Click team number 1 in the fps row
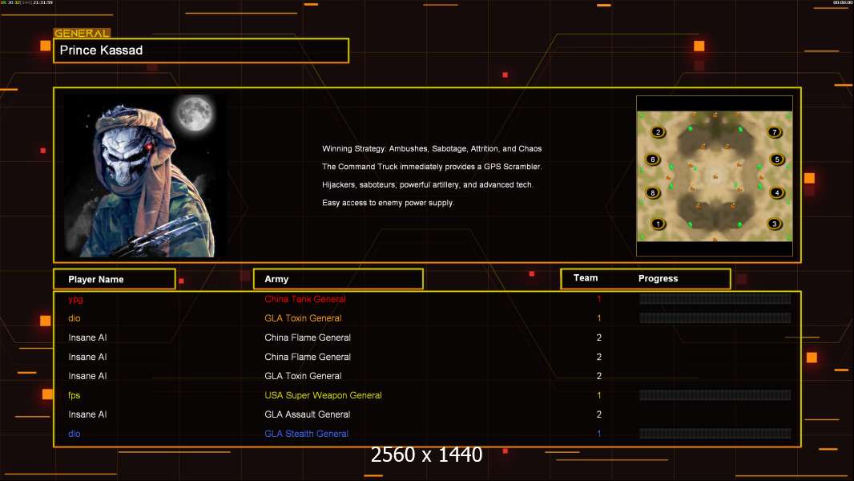 coord(598,395)
